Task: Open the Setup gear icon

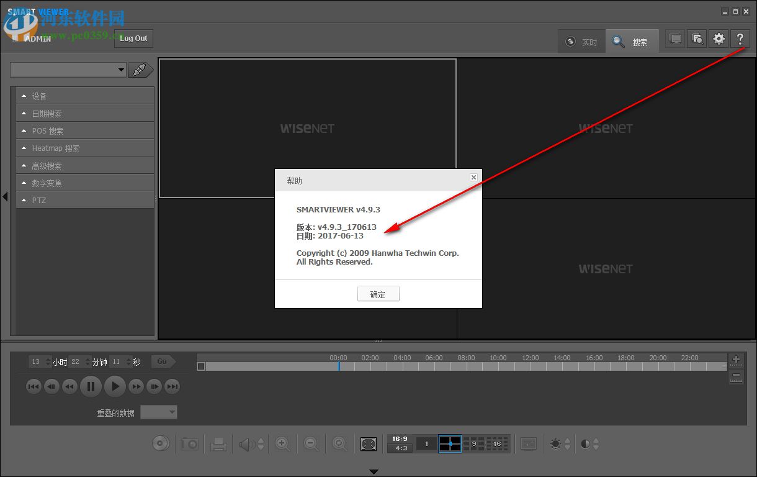Action: point(719,38)
